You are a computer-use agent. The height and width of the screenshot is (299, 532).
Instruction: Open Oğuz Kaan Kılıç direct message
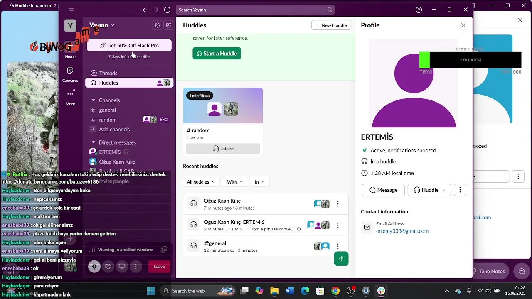pos(129,162)
